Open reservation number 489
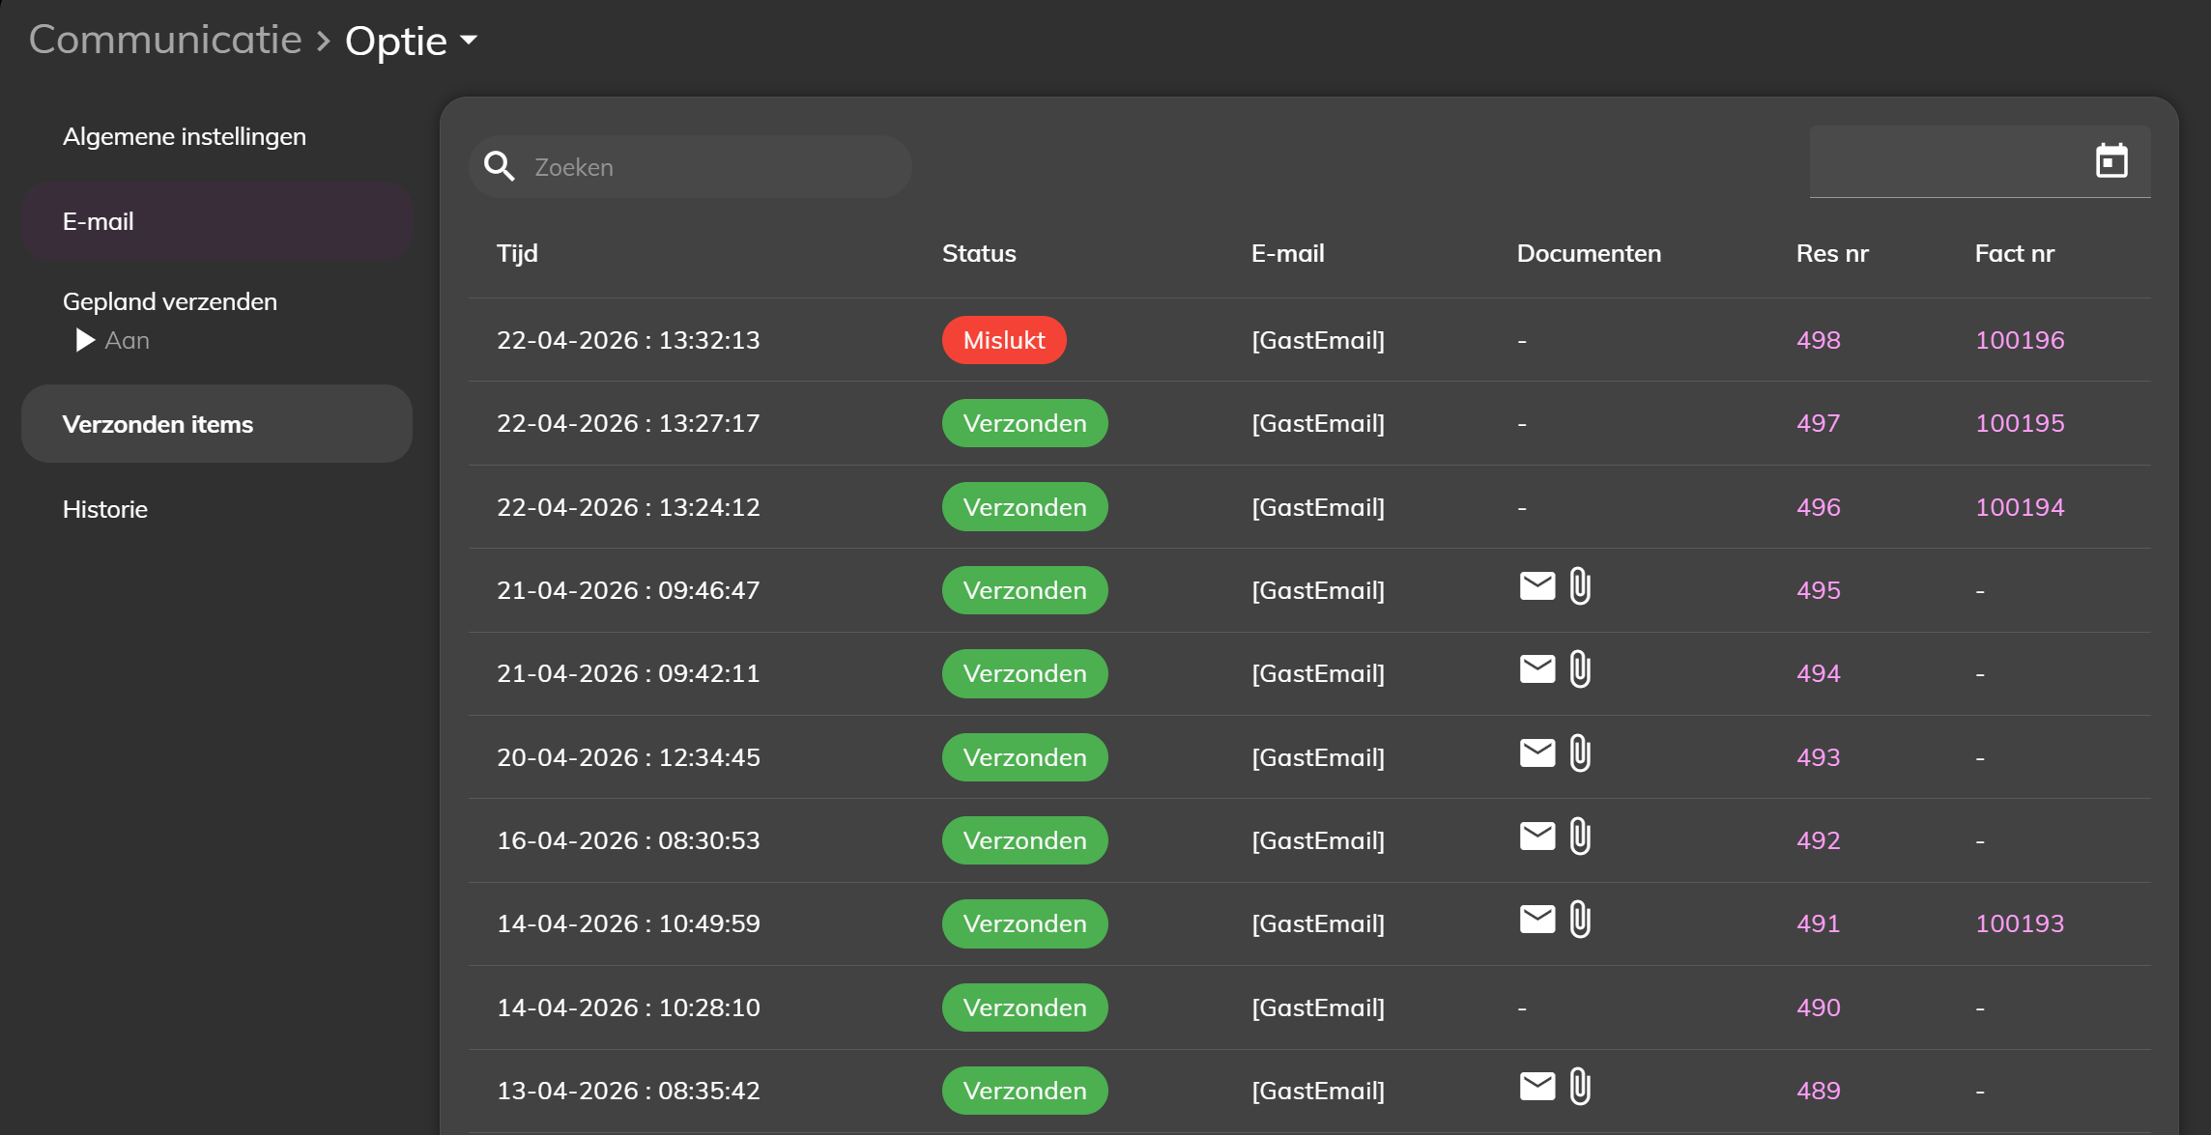 1819,1091
